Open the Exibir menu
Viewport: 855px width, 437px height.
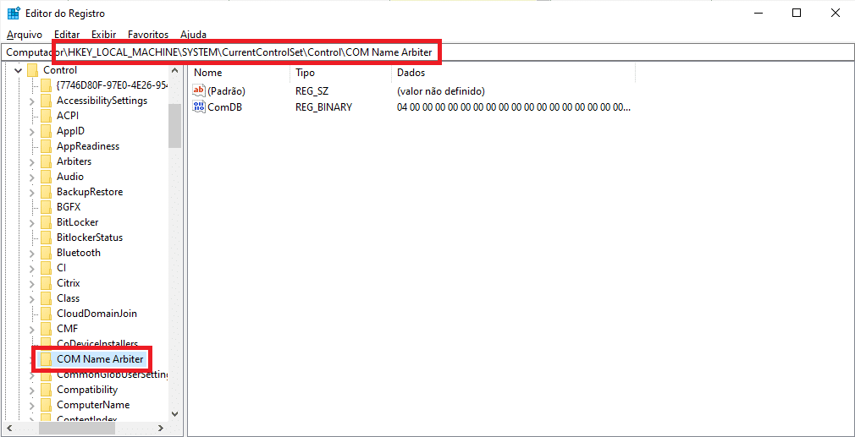tap(103, 35)
